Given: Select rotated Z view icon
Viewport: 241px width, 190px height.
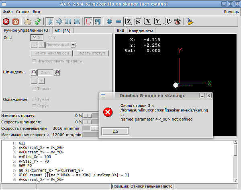Looking at the screenshot, I should (x=137, y=22).
